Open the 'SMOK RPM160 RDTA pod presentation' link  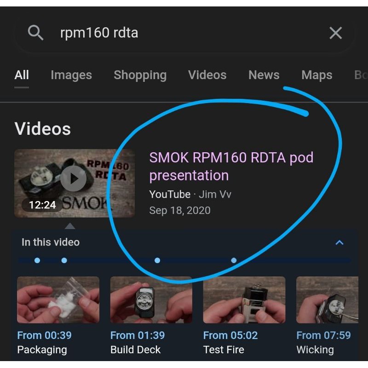click(x=231, y=167)
